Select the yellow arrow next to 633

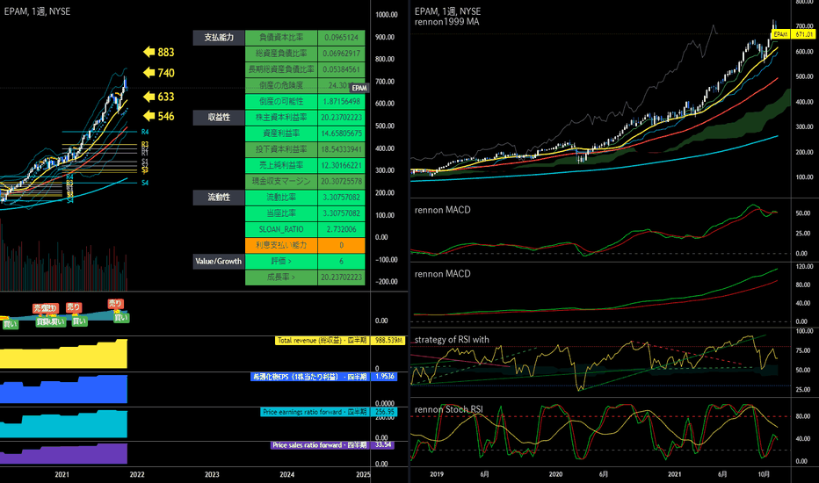[x=149, y=96]
